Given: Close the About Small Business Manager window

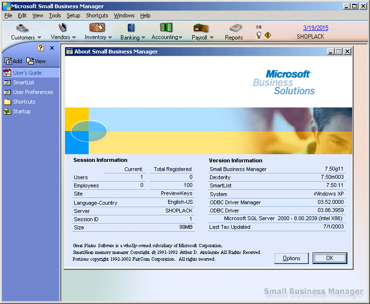Looking at the screenshot, I should pyautogui.click(x=347, y=52).
